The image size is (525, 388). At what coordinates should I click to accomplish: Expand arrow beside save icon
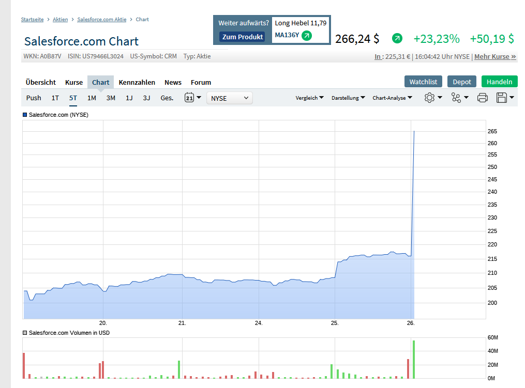512,98
